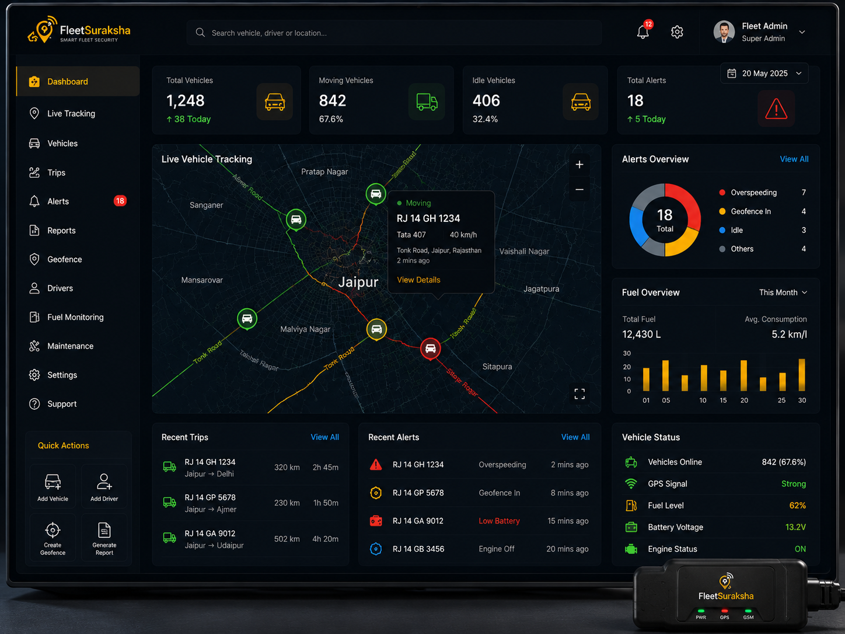Open the 20 May 2025 date dropdown
Image resolution: width=845 pixels, height=634 pixels.
(x=764, y=74)
